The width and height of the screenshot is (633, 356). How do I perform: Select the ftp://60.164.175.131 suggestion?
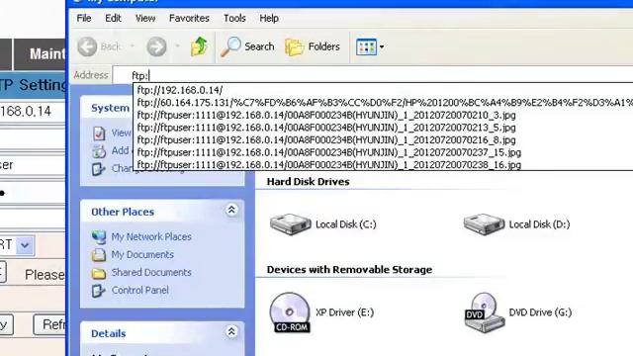(x=384, y=103)
